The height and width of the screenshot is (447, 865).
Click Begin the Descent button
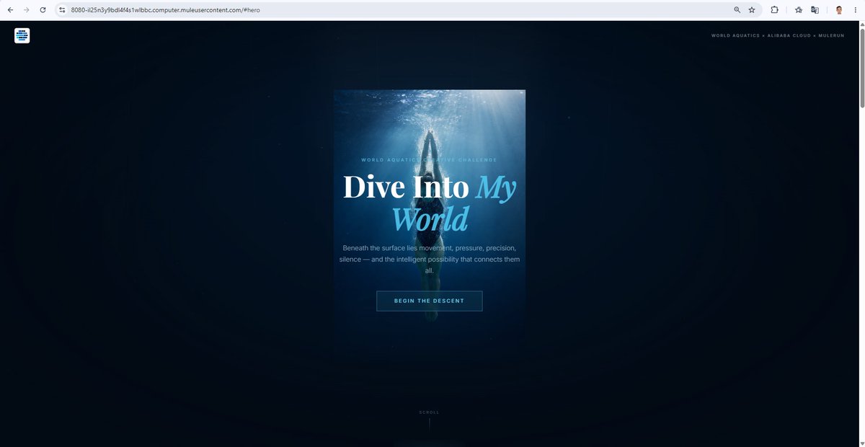click(x=429, y=301)
